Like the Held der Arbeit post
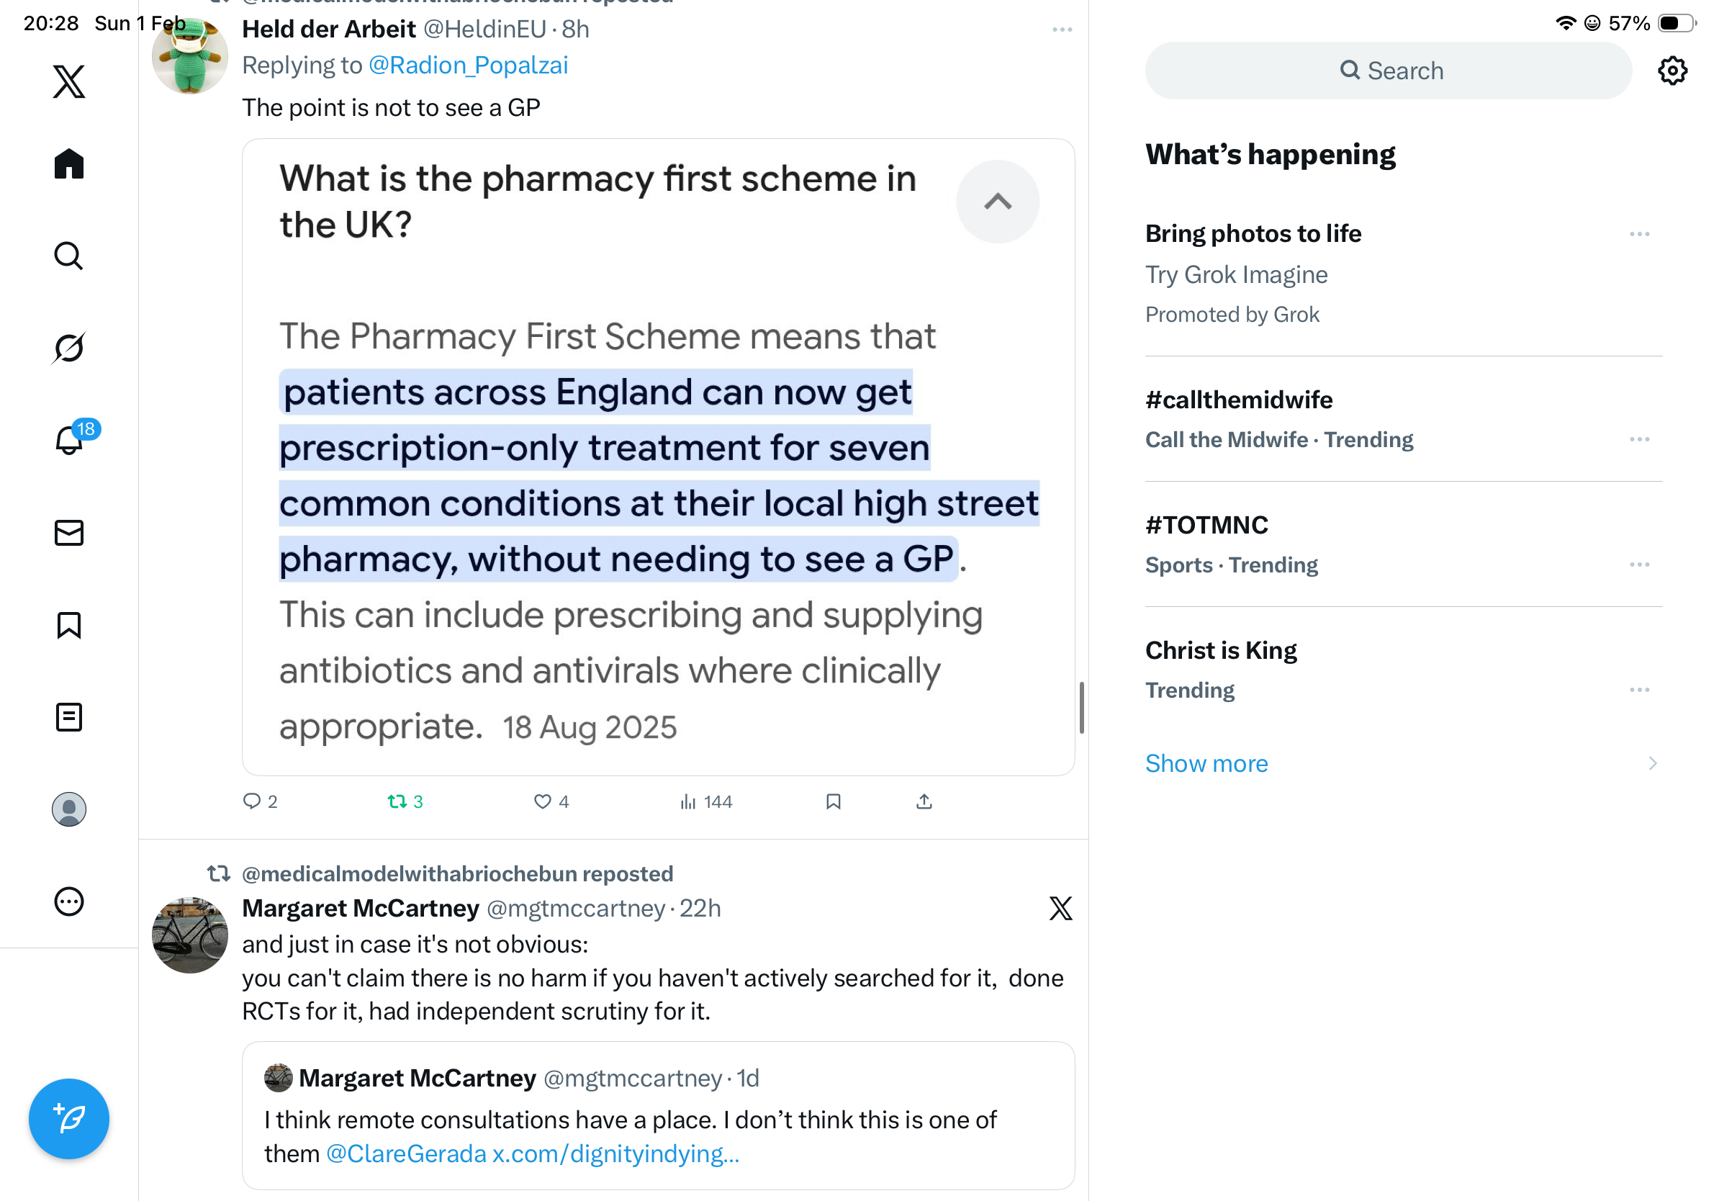This screenshot has height=1201, width=1719. click(x=543, y=802)
